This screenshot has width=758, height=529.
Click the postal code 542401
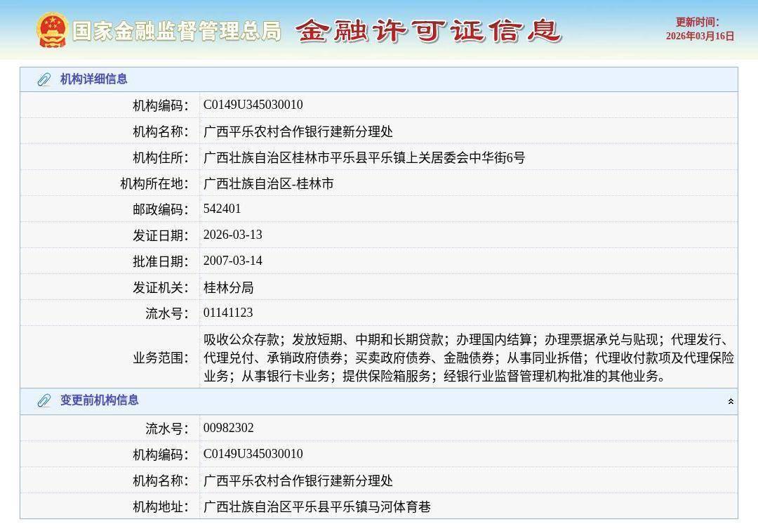pos(222,209)
